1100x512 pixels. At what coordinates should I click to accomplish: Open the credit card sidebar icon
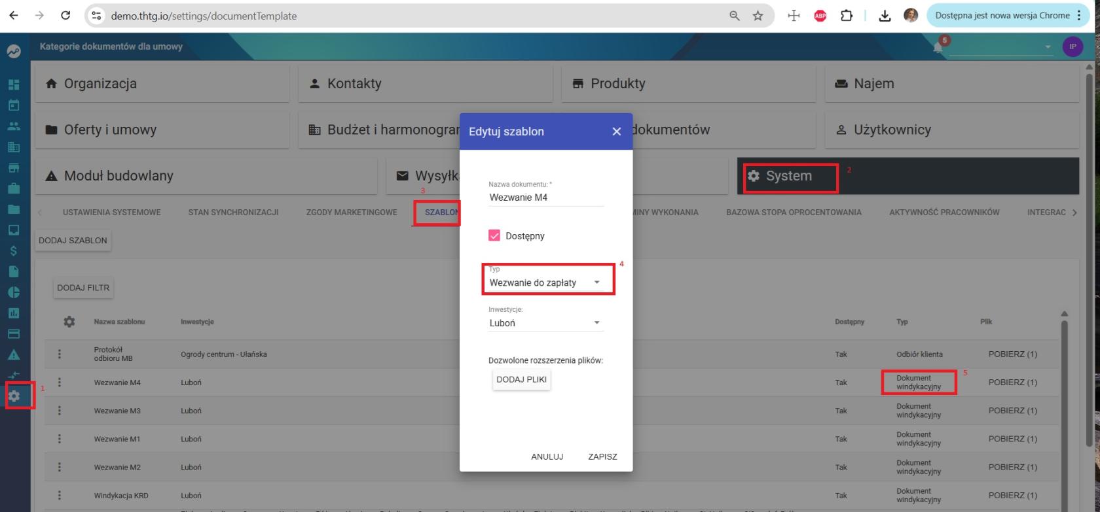(14, 333)
